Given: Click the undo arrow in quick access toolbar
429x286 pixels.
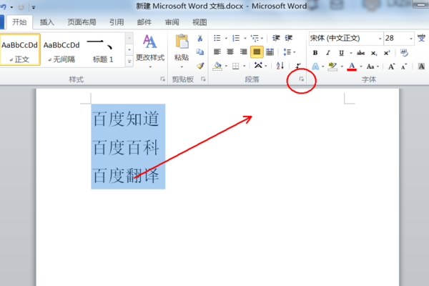Looking at the screenshot, I should click(4, 7).
